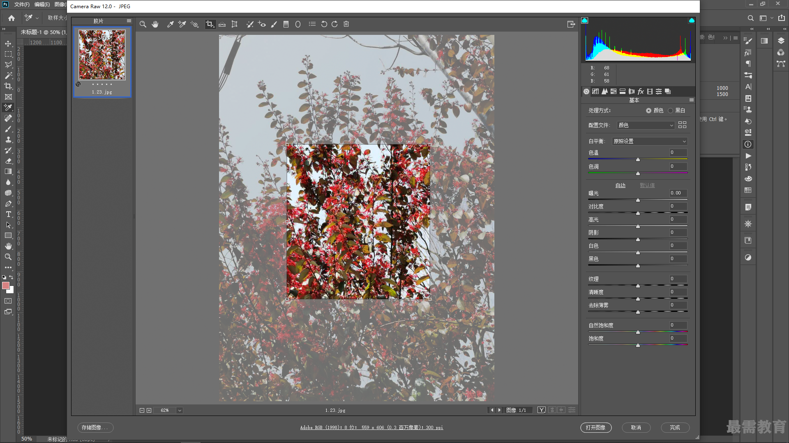Click Photoshop home icon
This screenshot has width=789, height=443.
click(12, 18)
